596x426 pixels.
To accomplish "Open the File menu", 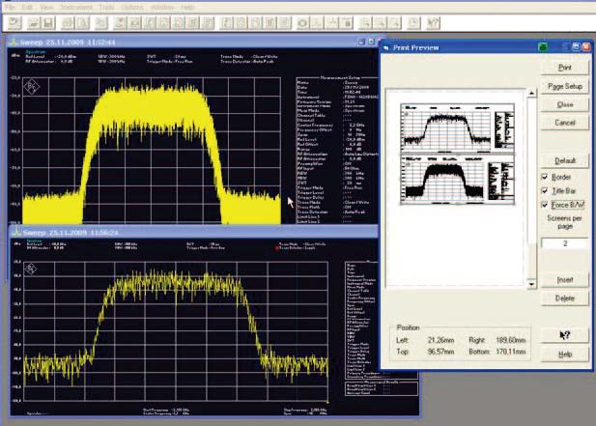I will pyautogui.click(x=9, y=6).
